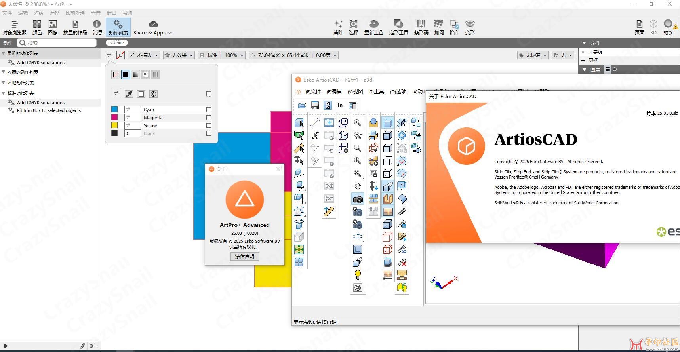Click the Magenta color swatch

click(x=114, y=117)
